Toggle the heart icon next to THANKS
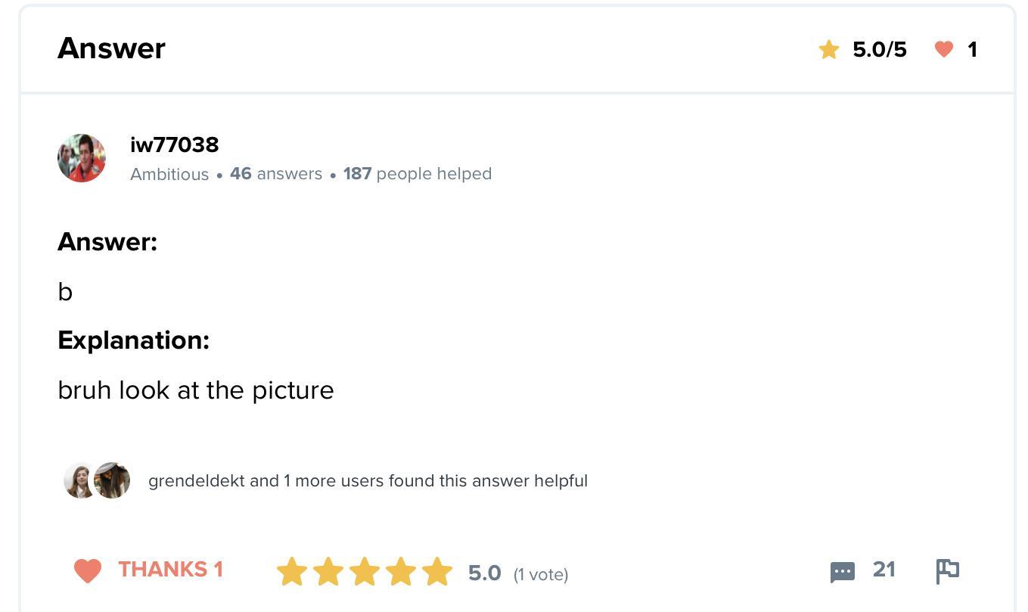This screenshot has height=612, width=1028. pyautogui.click(x=88, y=570)
